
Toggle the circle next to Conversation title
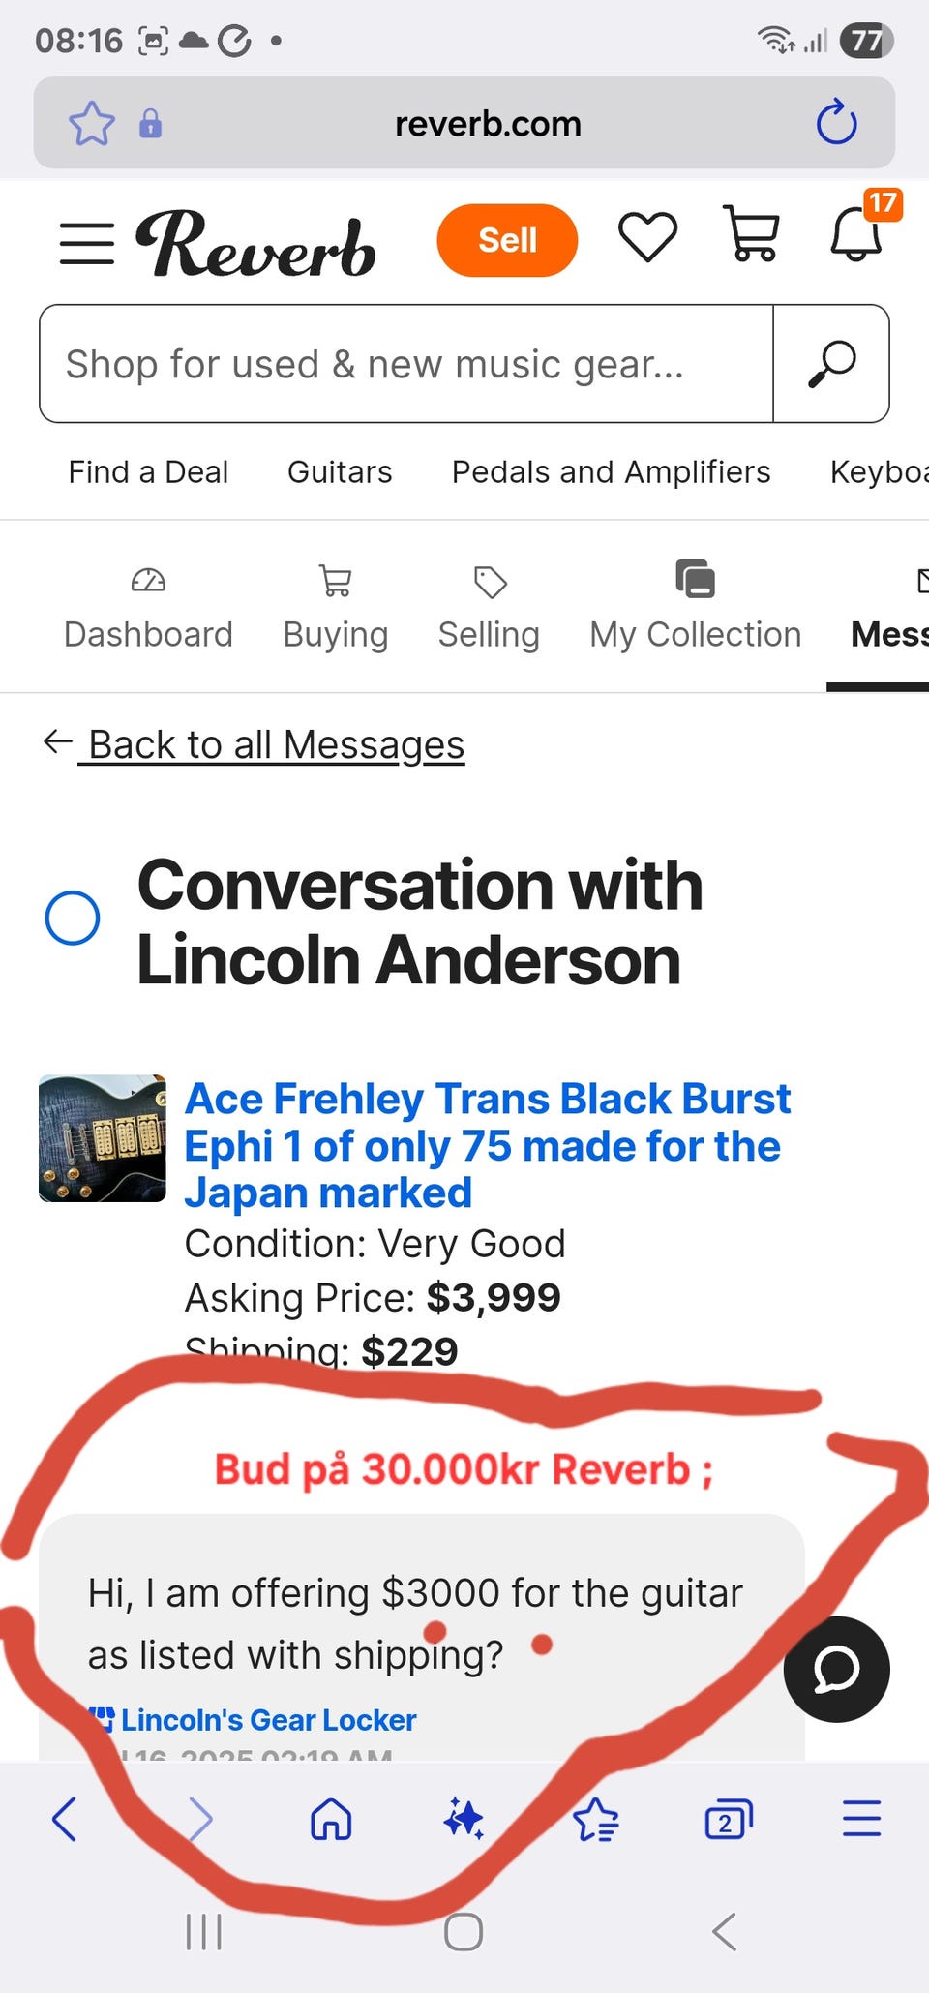[73, 919]
